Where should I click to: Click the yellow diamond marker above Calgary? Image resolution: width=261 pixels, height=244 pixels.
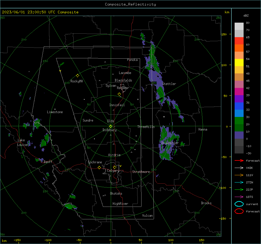115,167
